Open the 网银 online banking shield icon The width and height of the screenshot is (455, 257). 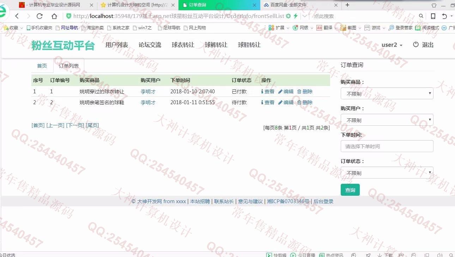(x=296, y=28)
